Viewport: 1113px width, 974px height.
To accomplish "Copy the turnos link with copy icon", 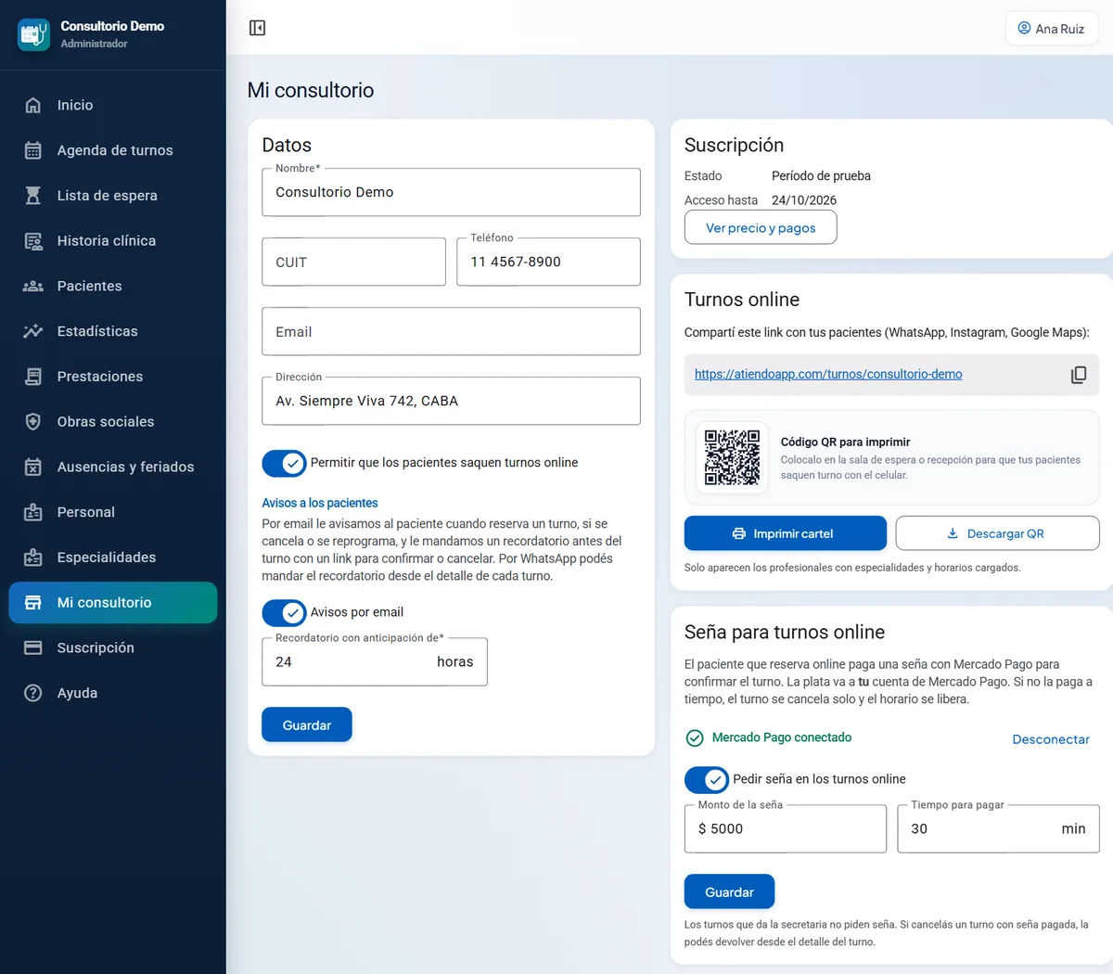I will coord(1079,375).
